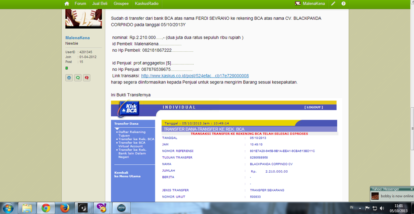This screenshot has width=414, height=214.
Task: Open MalenaKena profile link in sidebar
Action: click(78, 38)
